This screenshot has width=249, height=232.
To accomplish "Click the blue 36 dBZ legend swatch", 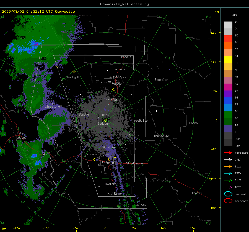I will [228, 101].
